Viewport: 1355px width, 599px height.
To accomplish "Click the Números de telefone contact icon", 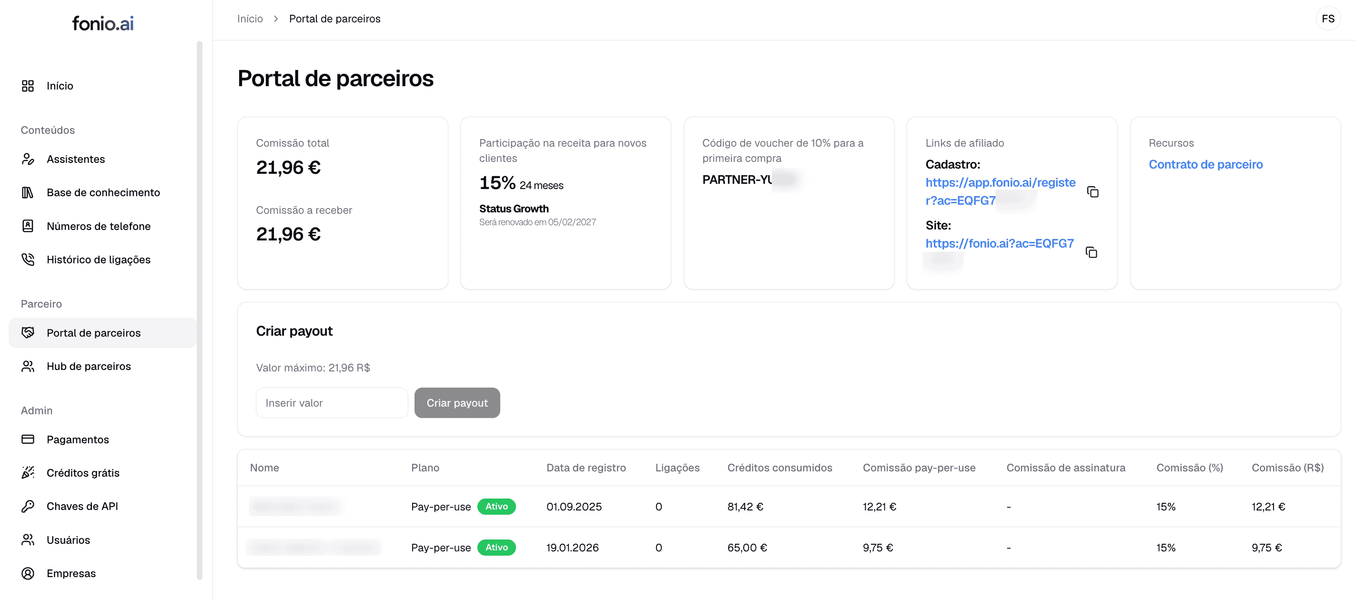I will click(28, 226).
